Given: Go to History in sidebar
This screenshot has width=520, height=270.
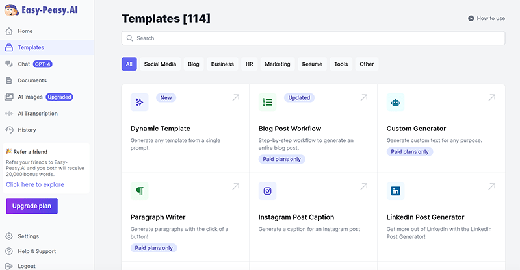Looking at the screenshot, I should point(27,130).
